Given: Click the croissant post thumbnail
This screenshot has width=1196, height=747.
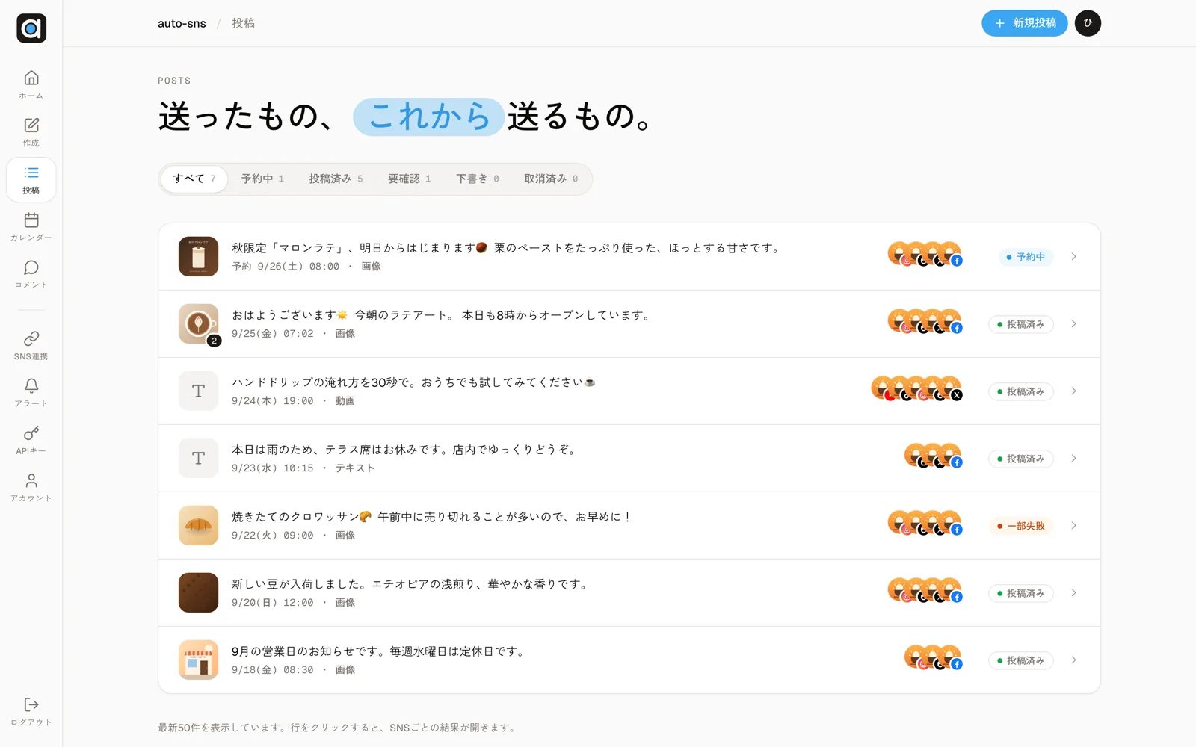Looking at the screenshot, I should (198, 526).
